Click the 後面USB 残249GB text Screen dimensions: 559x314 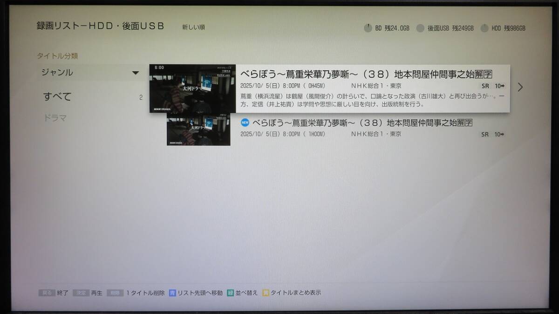[450, 28]
